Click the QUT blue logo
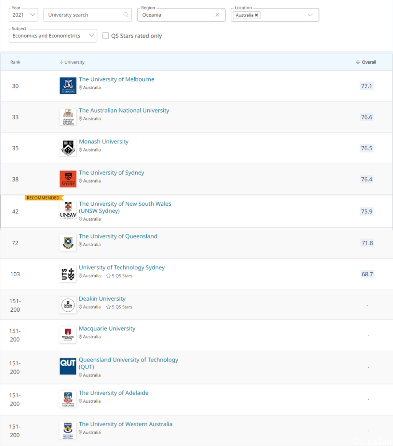Screen dimensions: 393x446 coord(68,366)
